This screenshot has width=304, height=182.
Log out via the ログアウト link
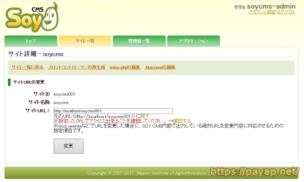point(286,12)
